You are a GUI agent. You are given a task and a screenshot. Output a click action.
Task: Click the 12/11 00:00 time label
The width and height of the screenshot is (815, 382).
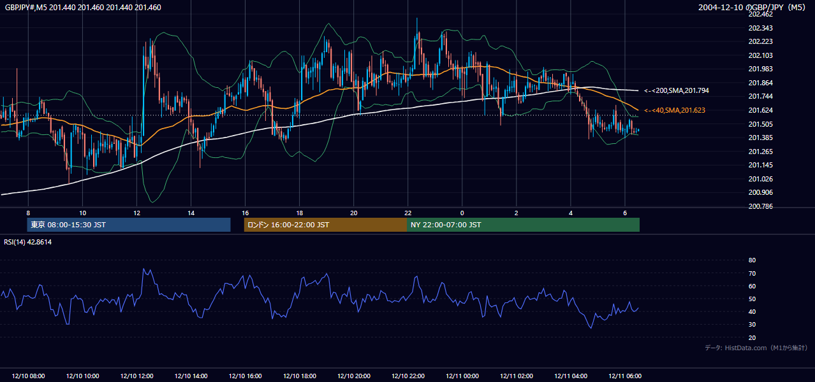point(462,376)
